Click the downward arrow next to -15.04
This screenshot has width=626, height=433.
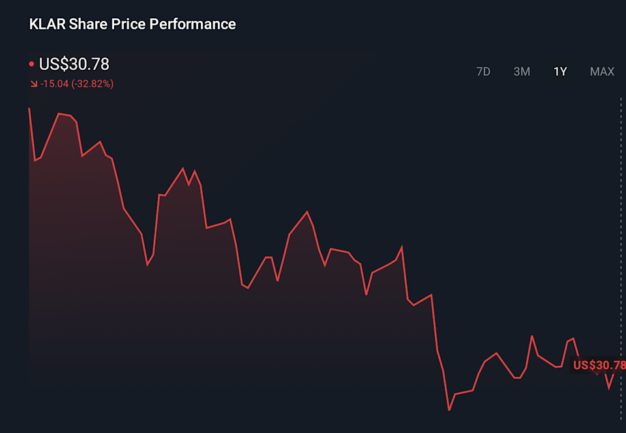33,84
